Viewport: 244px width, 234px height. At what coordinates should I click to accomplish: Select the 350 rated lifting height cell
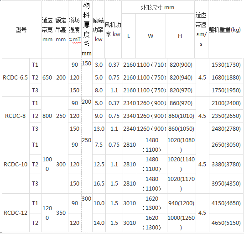(61, 213)
